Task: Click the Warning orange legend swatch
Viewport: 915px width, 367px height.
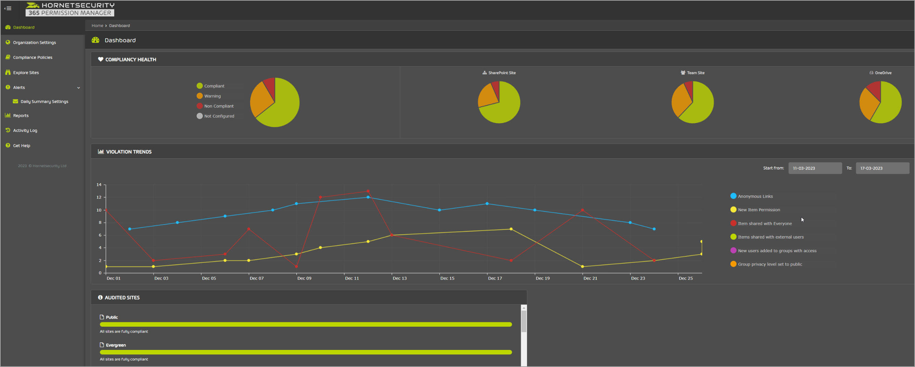Action: pyautogui.click(x=199, y=96)
